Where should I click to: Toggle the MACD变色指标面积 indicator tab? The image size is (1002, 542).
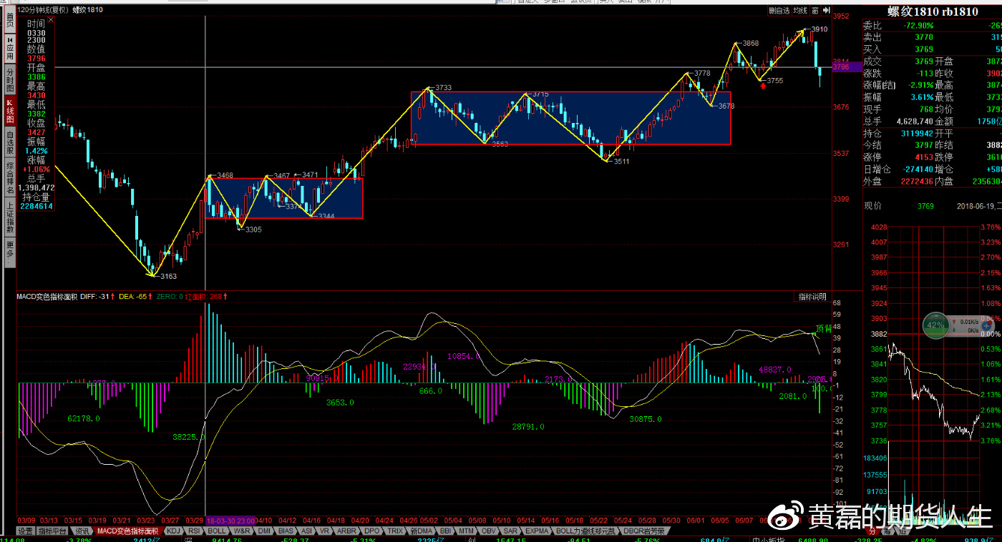128,531
